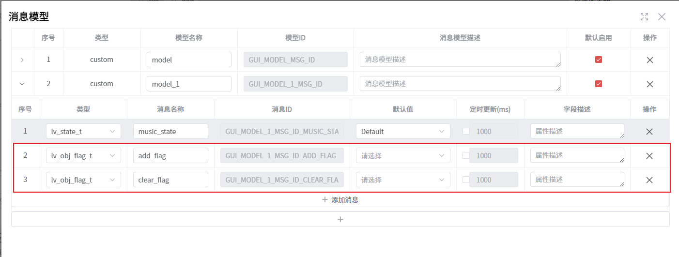Delete the model_1 row
The image size is (679, 257).
(x=650, y=84)
